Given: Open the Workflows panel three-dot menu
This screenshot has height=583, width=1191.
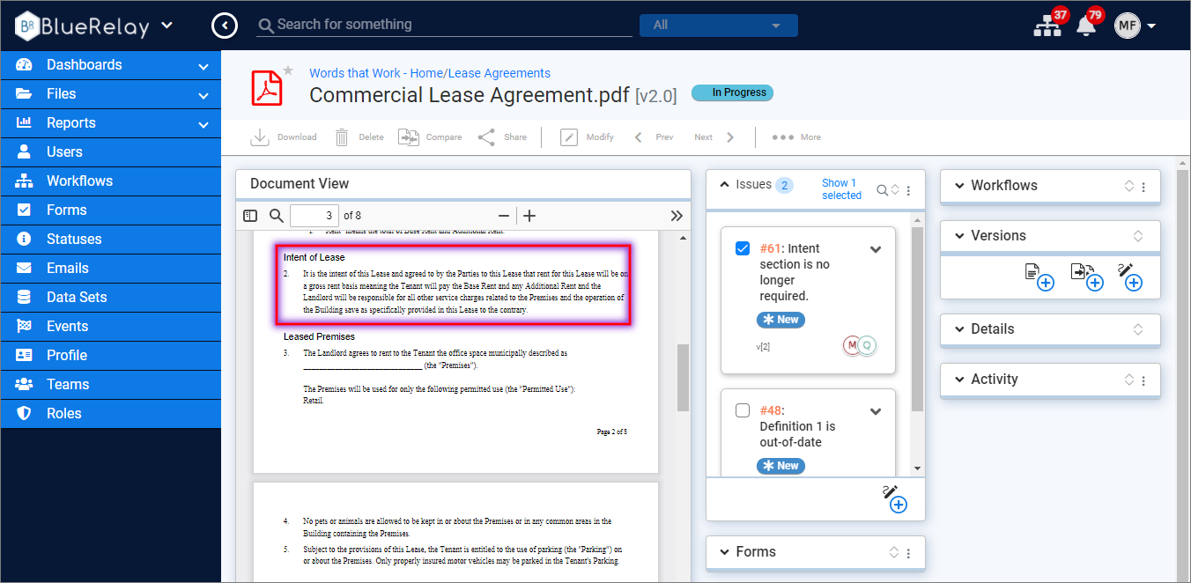Looking at the screenshot, I should (x=1143, y=187).
